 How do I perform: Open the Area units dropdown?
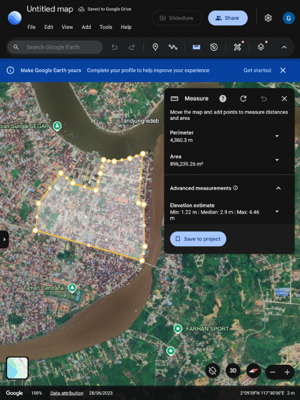point(277,160)
